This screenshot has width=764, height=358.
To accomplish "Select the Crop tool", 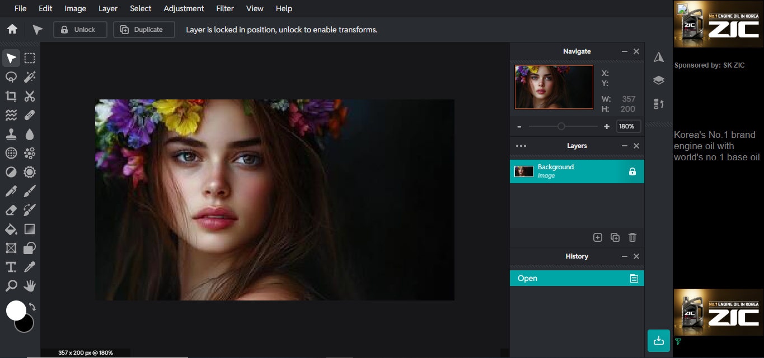I will click(11, 96).
